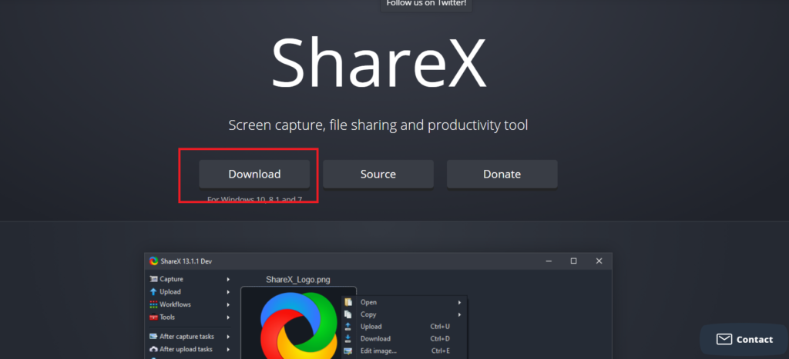Expand the After upload tasks submenu arrow
The image size is (789, 359).
[228, 349]
